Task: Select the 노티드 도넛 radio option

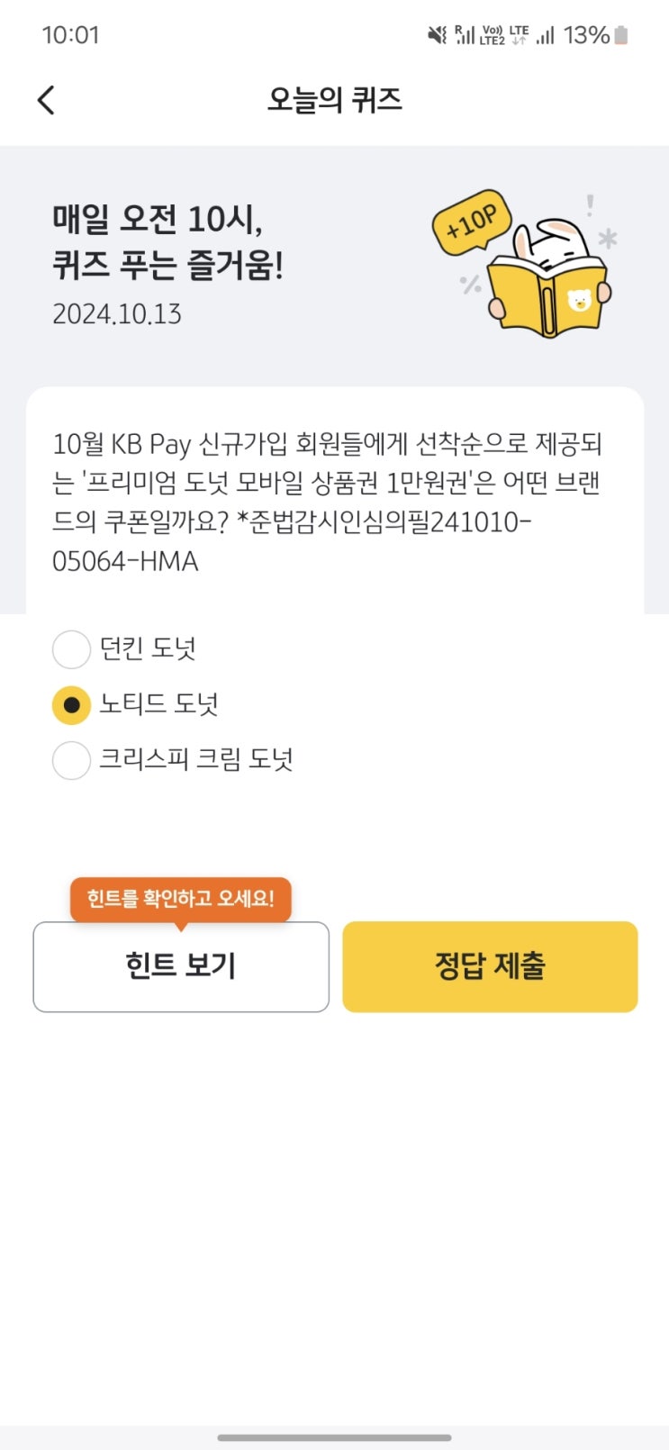Action: (72, 705)
